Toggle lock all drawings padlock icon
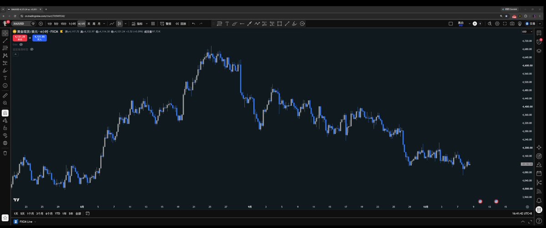Image resolution: width=546 pixels, height=228 pixels. (x=5, y=128)
